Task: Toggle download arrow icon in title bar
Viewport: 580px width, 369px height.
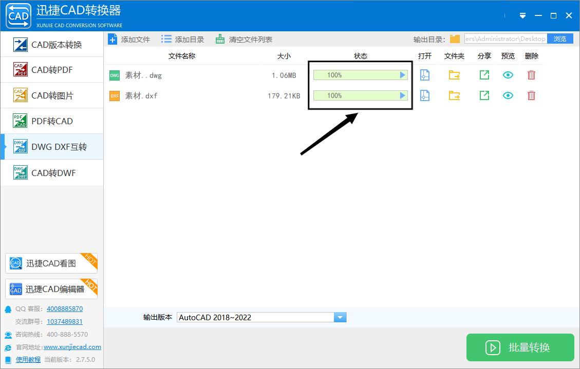Action: coord(522,15)
